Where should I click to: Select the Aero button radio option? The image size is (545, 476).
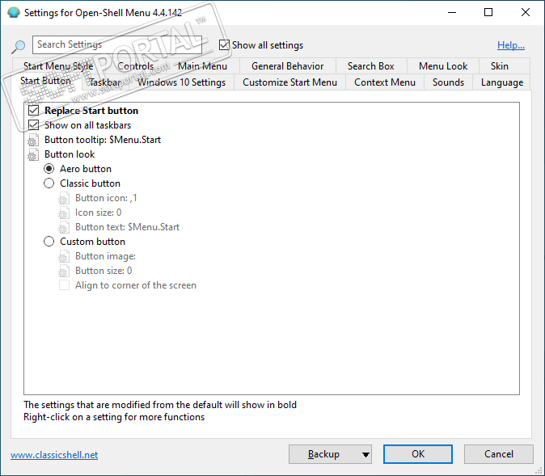49,169
